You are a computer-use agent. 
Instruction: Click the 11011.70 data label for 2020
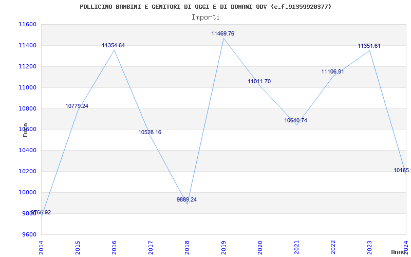(x=259, y=81)
